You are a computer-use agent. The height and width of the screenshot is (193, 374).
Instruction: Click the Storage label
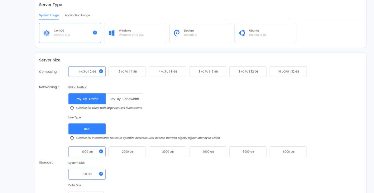[46, 162]
